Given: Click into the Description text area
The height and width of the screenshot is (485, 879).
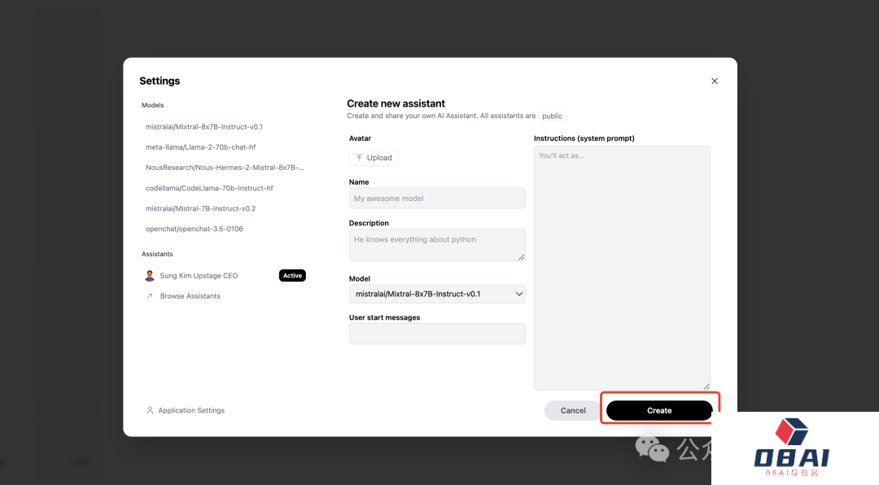Looking at the screenshot, I should [x=437, y=245].
